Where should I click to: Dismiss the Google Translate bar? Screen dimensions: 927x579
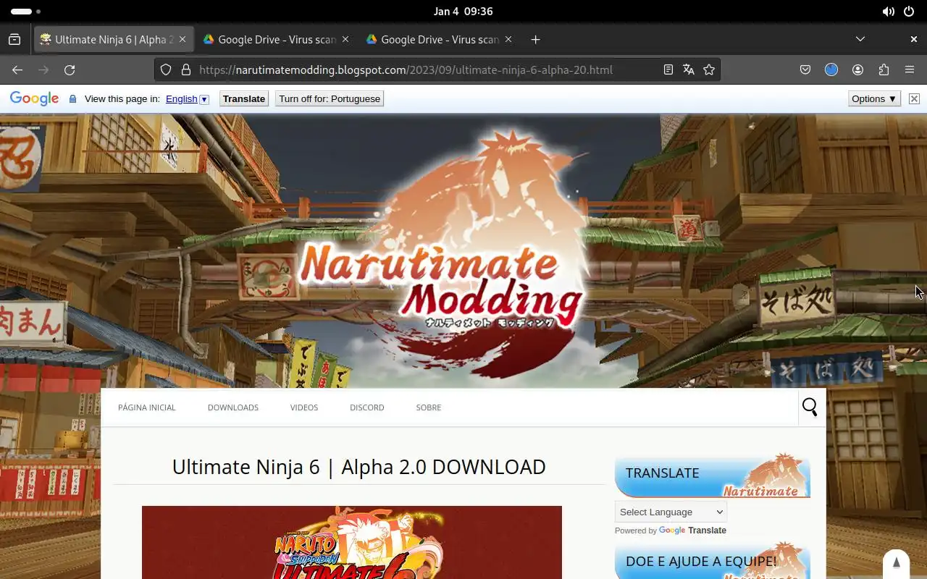pos(914,99)
